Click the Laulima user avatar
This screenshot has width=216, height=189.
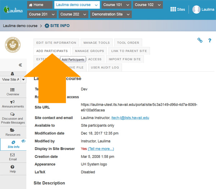(196, 9)
